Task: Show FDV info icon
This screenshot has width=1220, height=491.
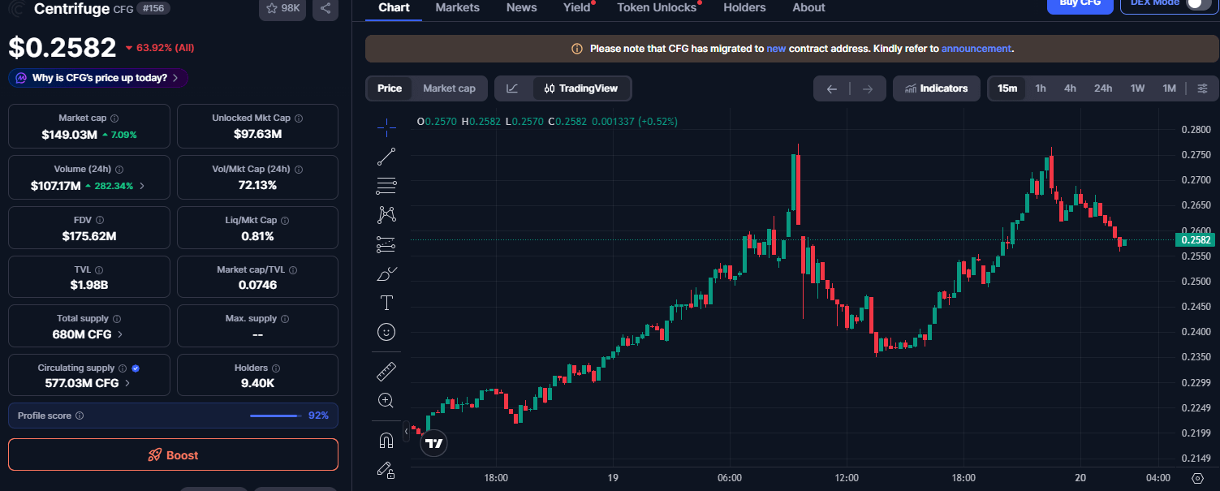Action: pyautogui.click(x=100, y=220)
